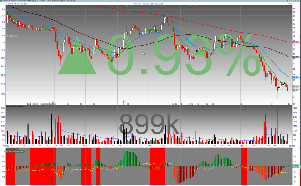Click the application icon in the title bar
The height and width of the screenshot is (186, 301).
pyautogui.click(x=1, y=1)
